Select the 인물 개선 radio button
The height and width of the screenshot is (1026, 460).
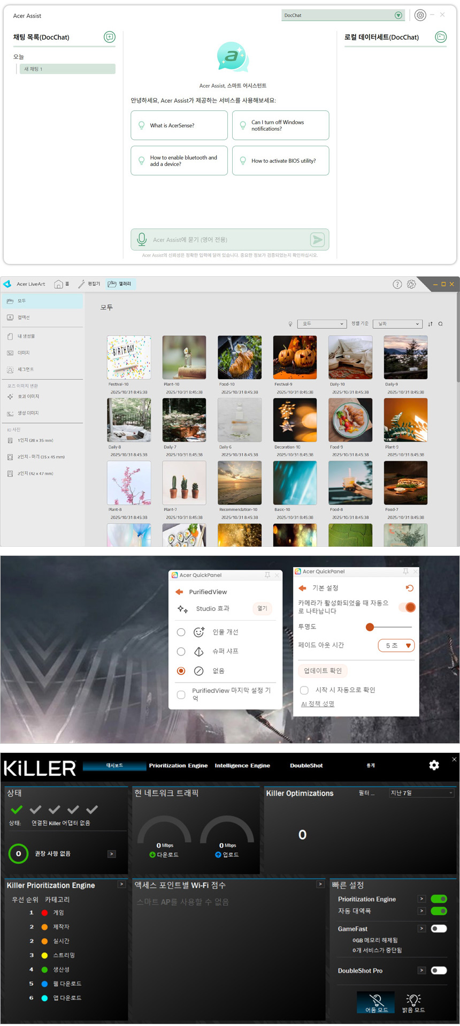(181, 632)
